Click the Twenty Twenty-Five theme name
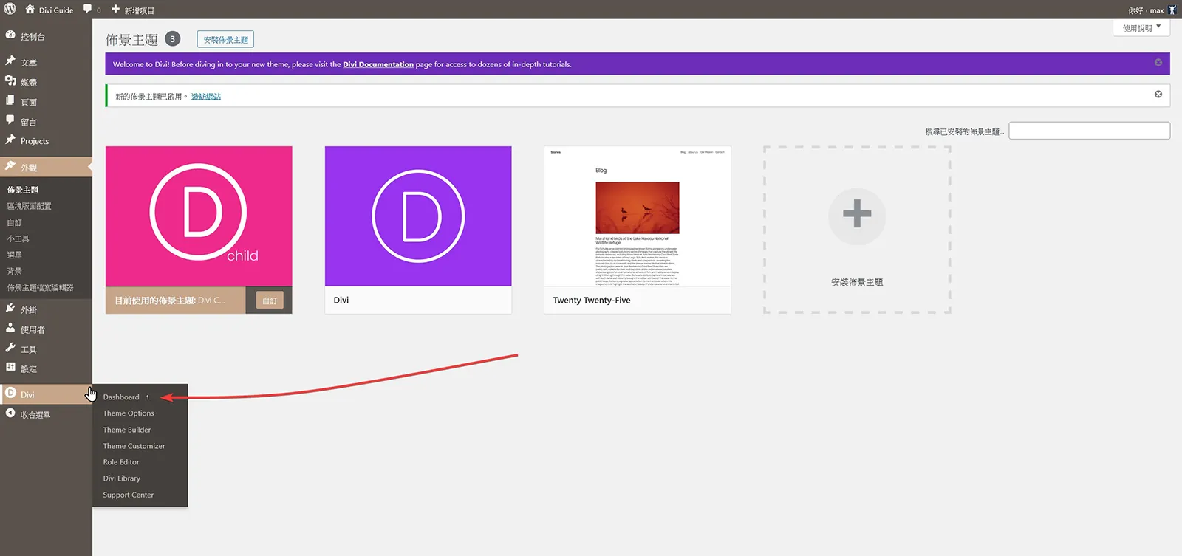 coord(592,301)
